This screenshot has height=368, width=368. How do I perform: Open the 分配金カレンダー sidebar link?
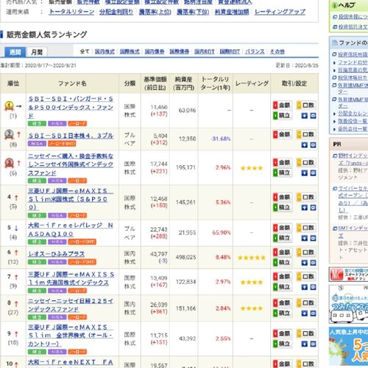coord(353,114)
